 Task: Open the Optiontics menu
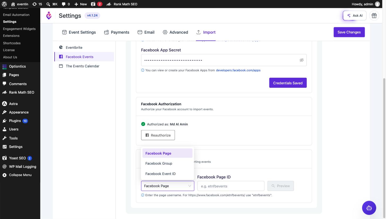click(x=20, y=66)
